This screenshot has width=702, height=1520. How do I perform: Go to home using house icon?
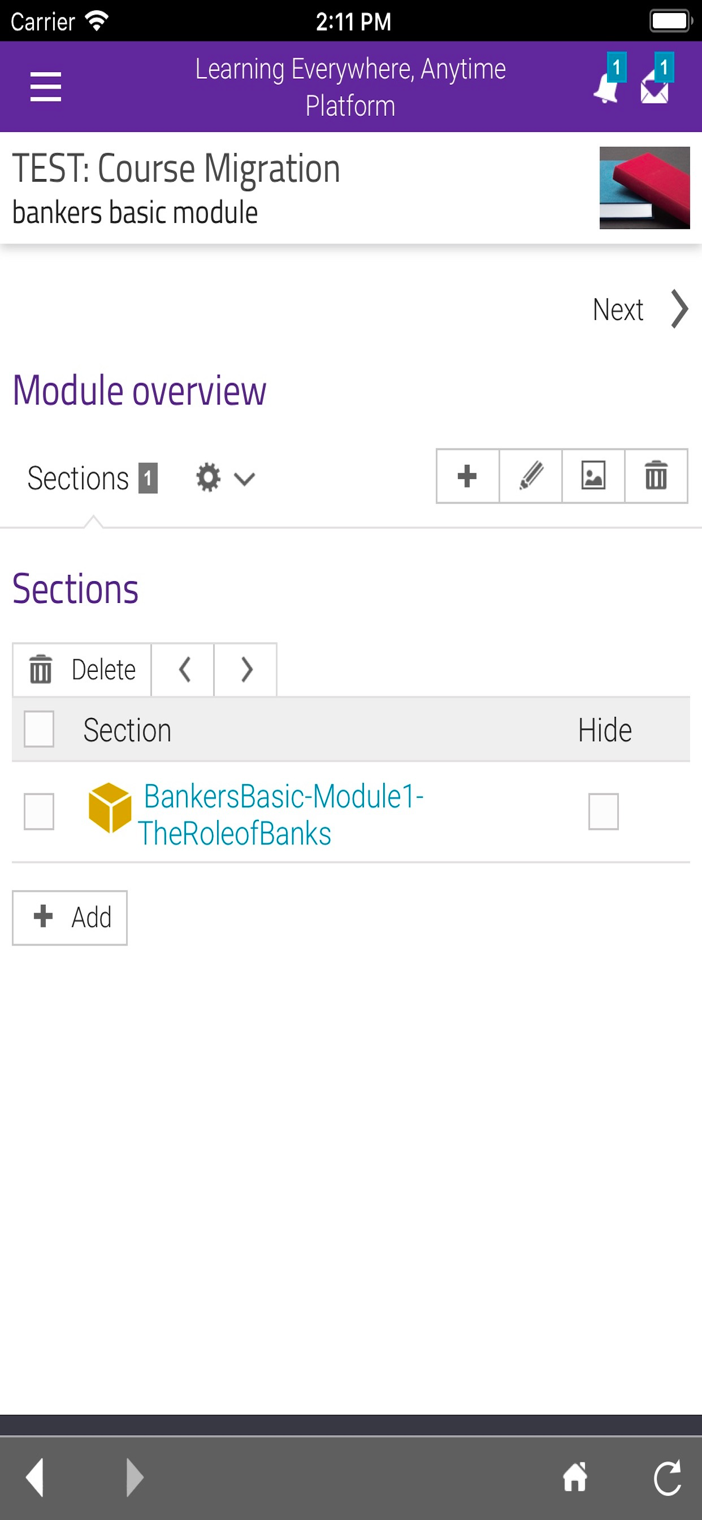[x=575, y=1478]
